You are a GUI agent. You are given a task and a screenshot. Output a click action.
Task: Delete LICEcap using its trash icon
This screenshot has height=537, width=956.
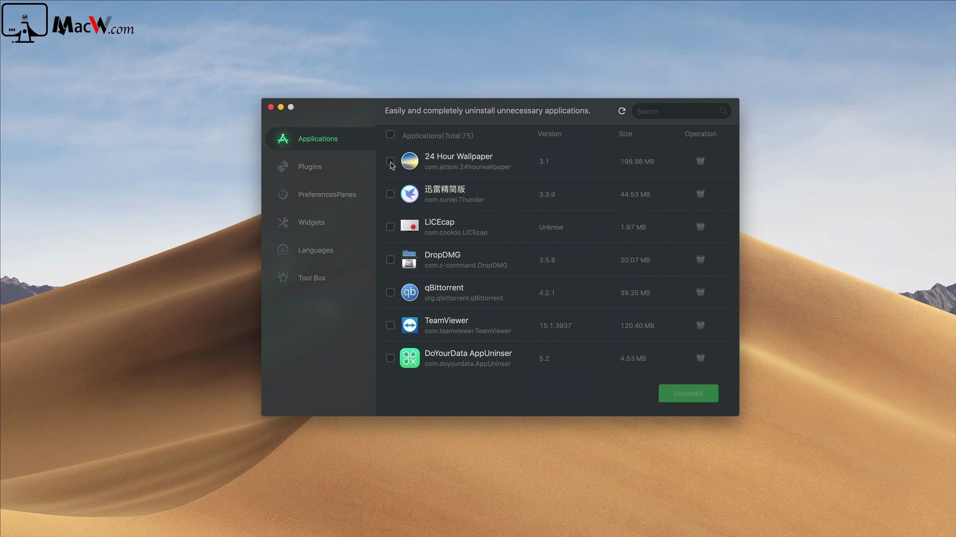[x=700, y=227]
